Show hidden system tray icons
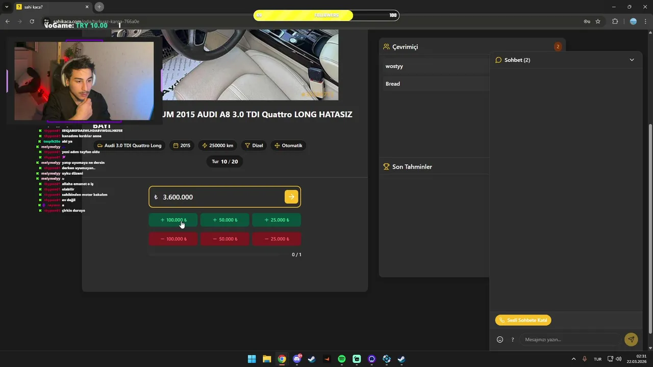 click(573, 359)
